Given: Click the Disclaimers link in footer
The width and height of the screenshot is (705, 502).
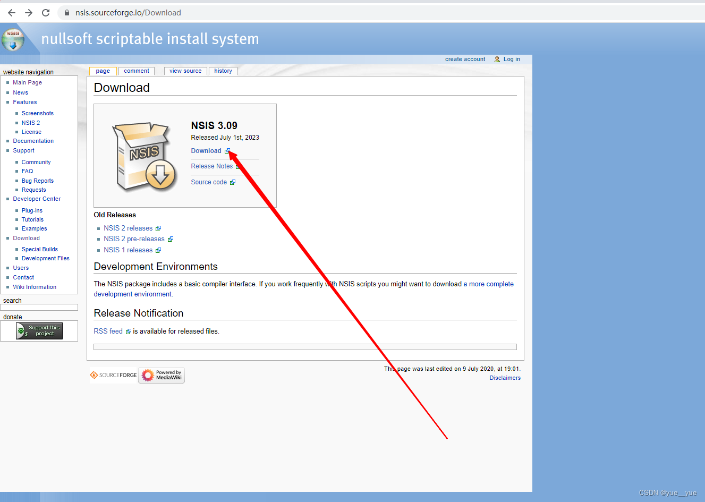Looking at the screenshot, I should click(505, 378).
